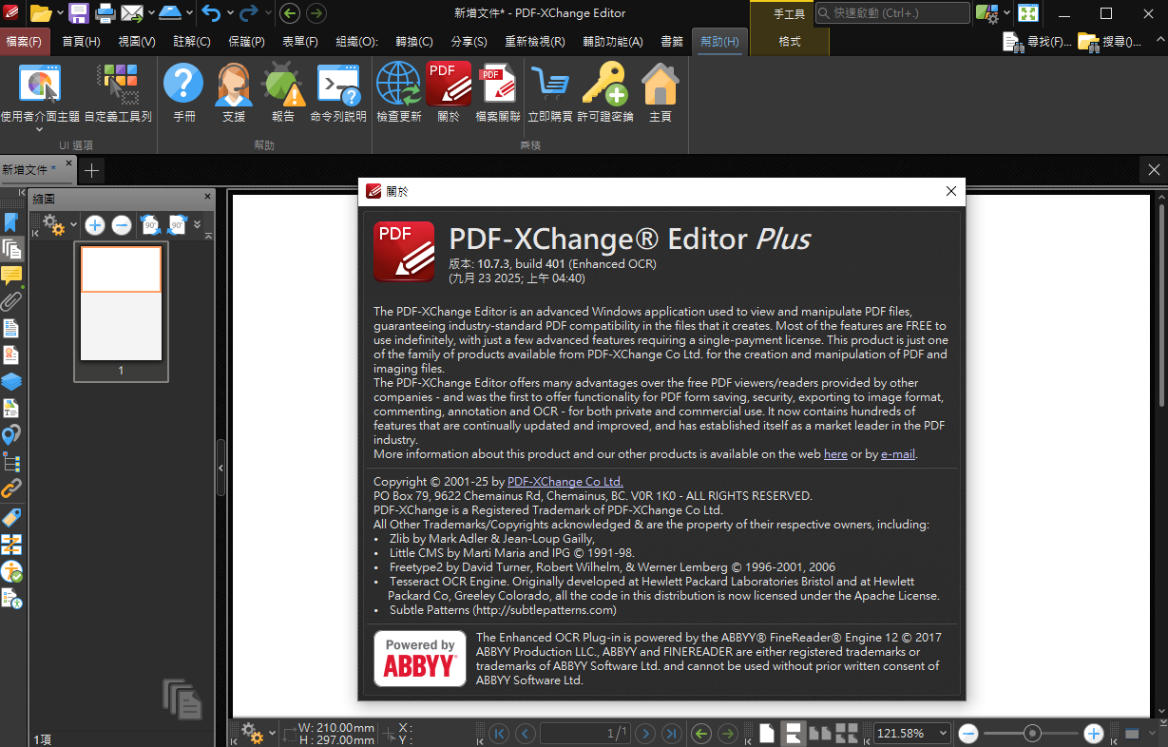The height and width of the screenshot is (747, 1168).
Task: Click the 檢查更新 globe icon
Action: tap(398, 85)
